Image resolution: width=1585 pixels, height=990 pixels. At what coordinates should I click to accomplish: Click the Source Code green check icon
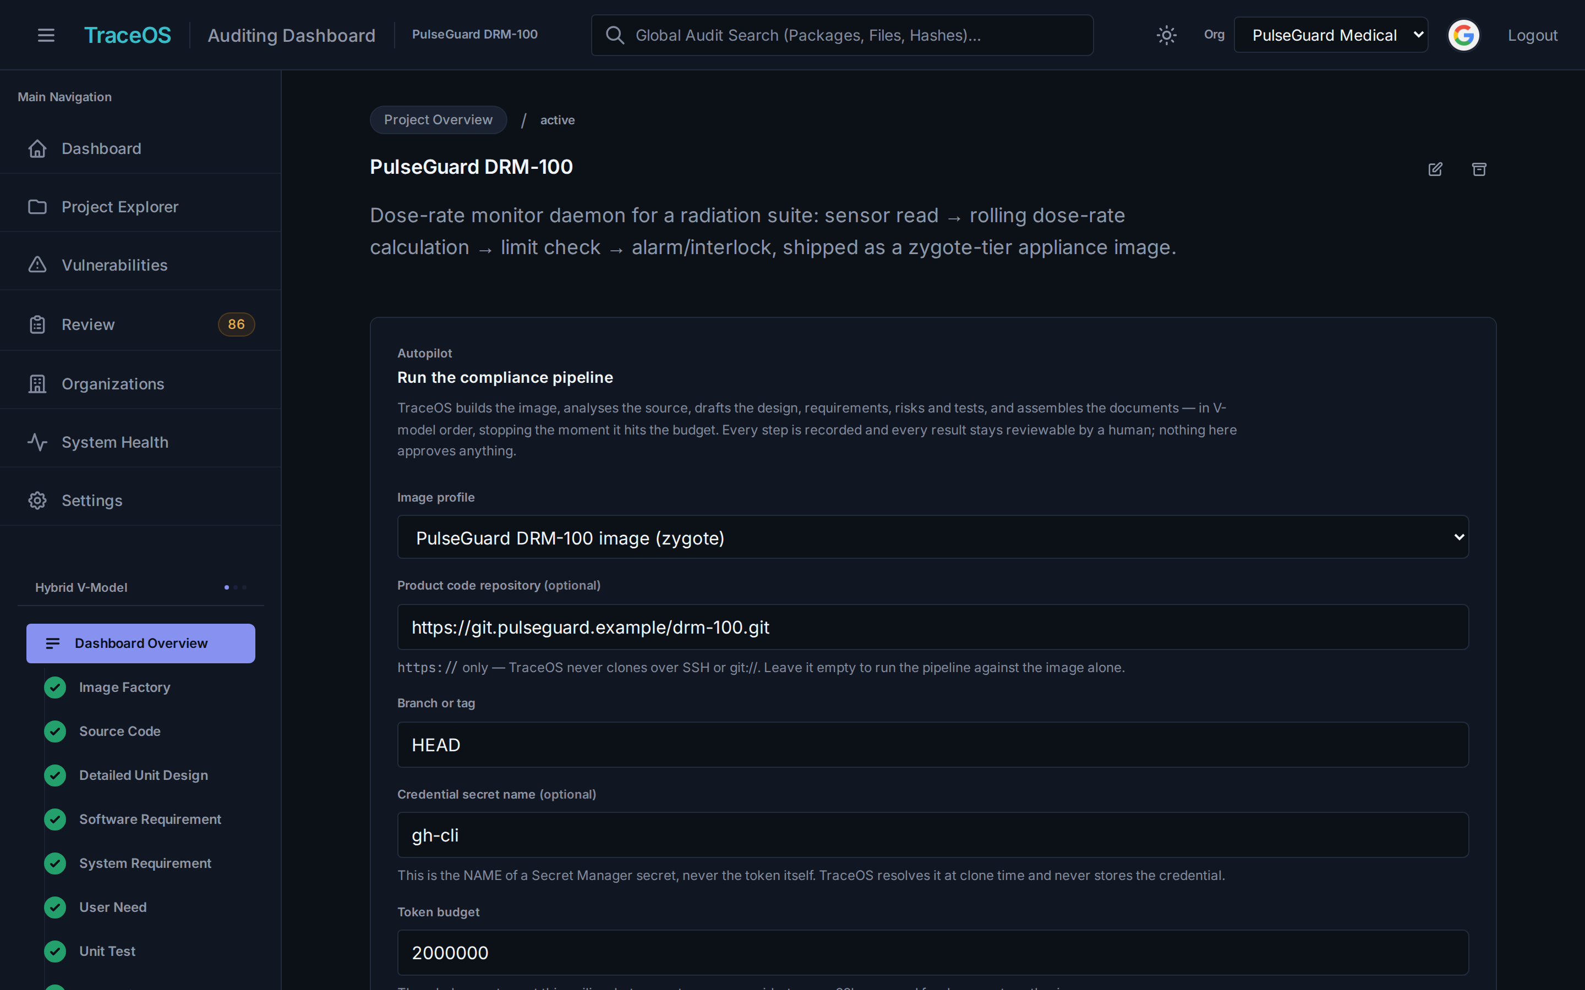pos(55,732)
